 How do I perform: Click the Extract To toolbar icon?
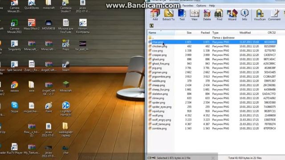tap(168, 15)
